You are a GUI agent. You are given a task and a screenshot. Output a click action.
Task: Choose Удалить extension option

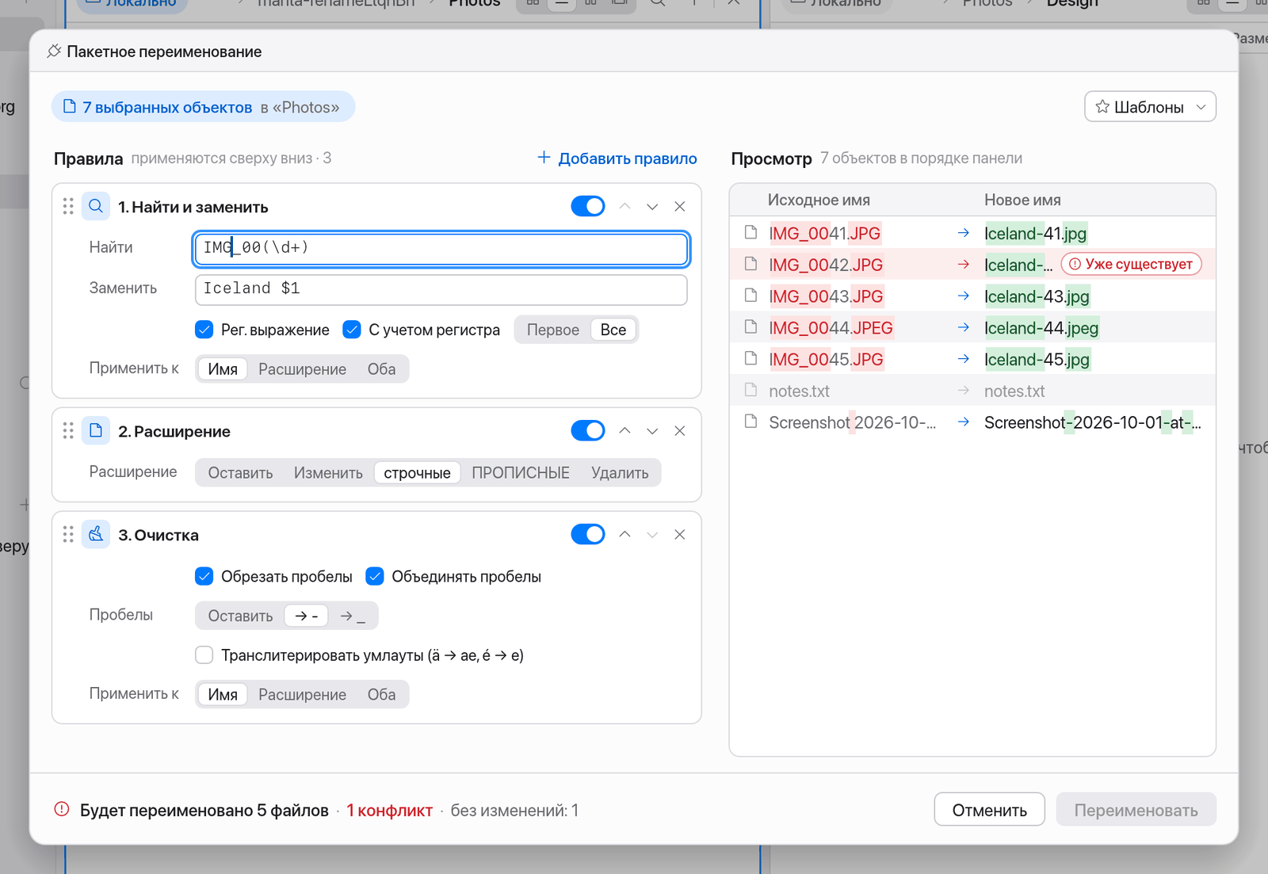(x=620, y=473)
